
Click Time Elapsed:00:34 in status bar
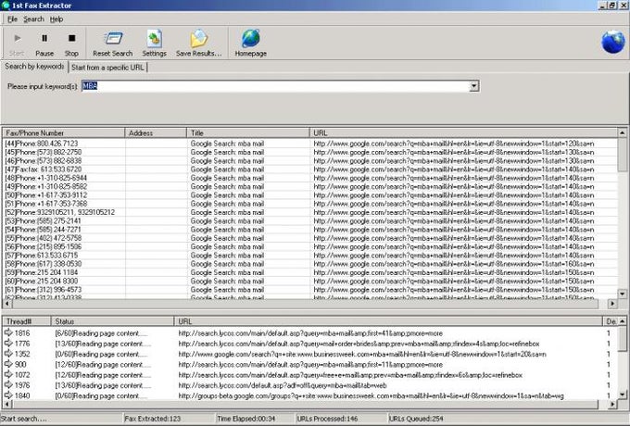pyautogui.click(x=246, y=419)
